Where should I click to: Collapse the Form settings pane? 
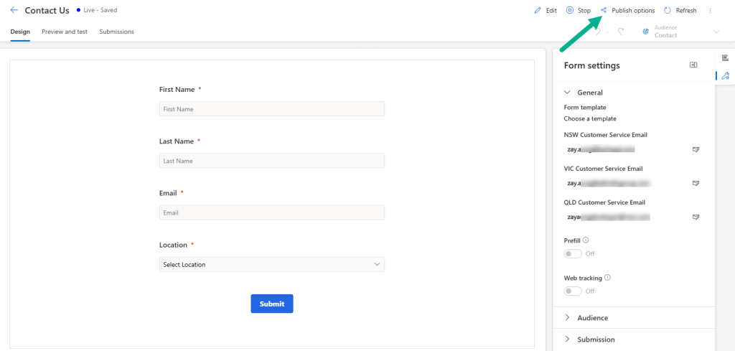693,65
